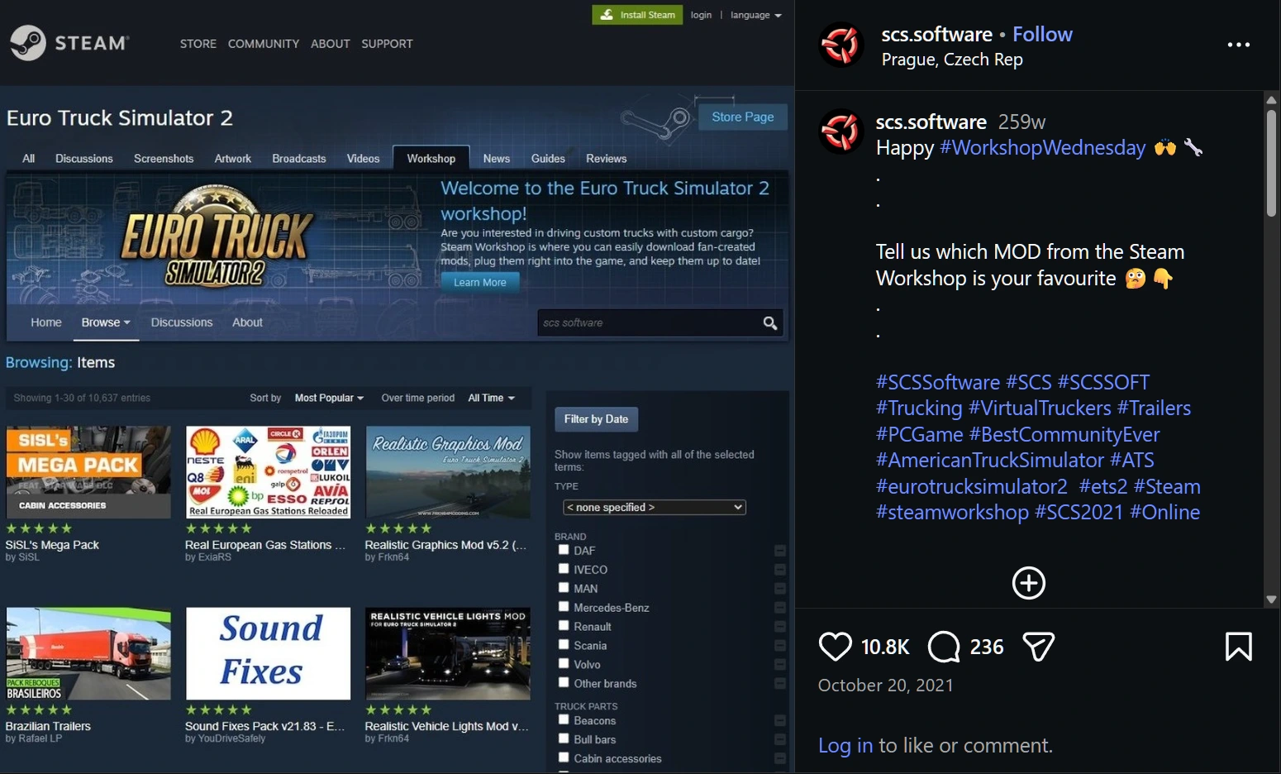Switch to the Discussions hub tab

(84, 159)
